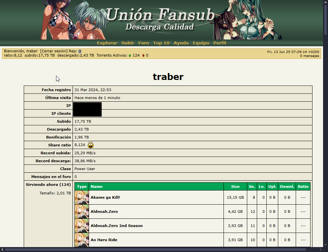Go to the Subir page

point(128,43)
